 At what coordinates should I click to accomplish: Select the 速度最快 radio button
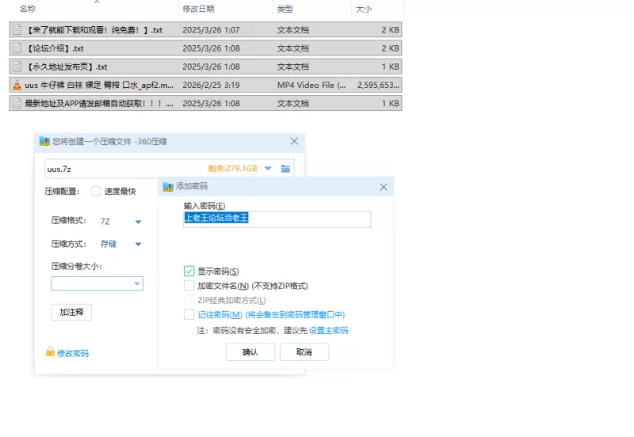pyautogui.click(x=96, y=191)
